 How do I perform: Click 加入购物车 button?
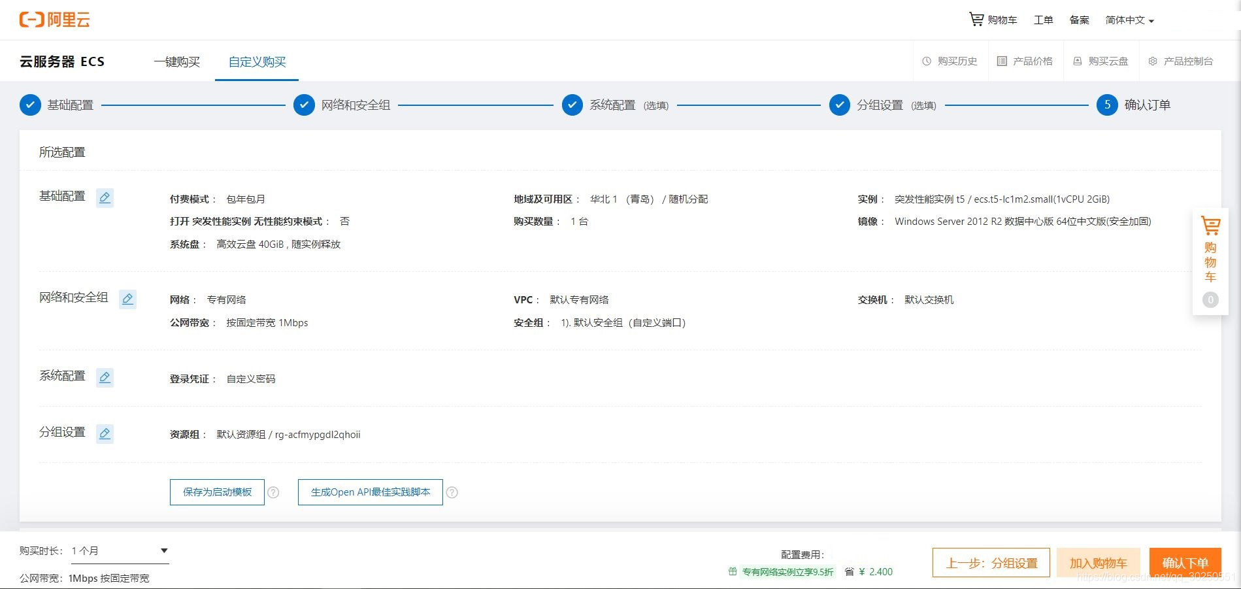(1098, 563)
